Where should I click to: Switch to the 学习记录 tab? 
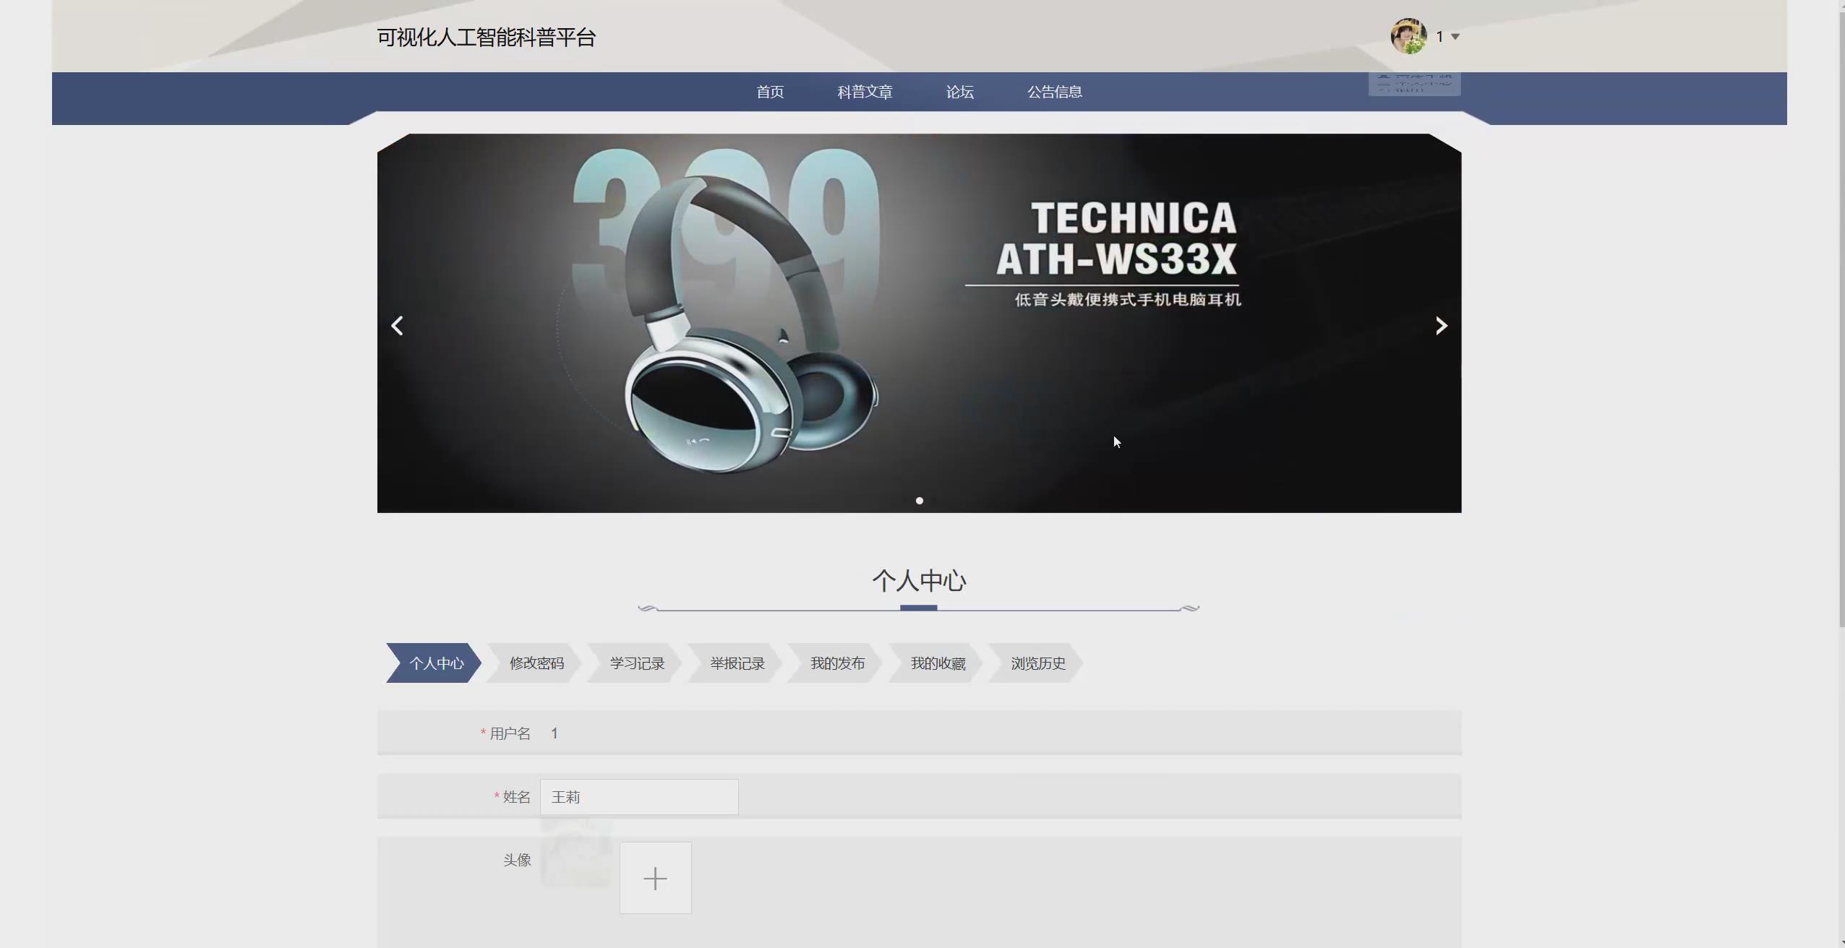pos(636,663)
